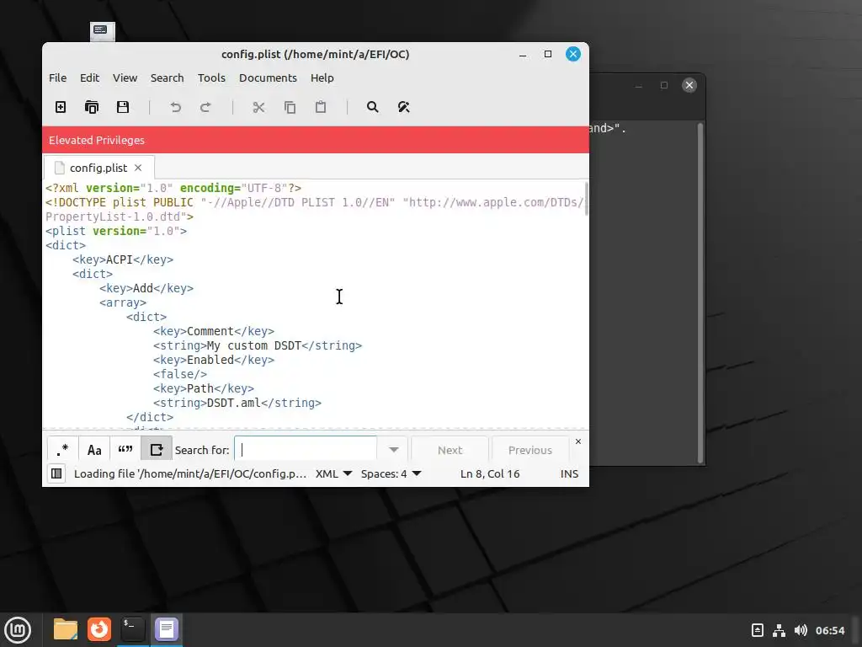Open the Tools menu
Image resolution: width=862 pixels, height=647 pixels.
point(211,78)
